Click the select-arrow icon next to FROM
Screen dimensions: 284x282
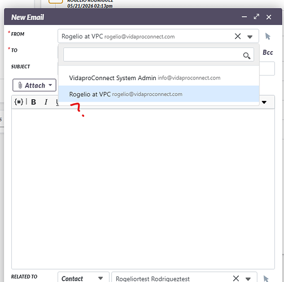(x=268, y=36)
